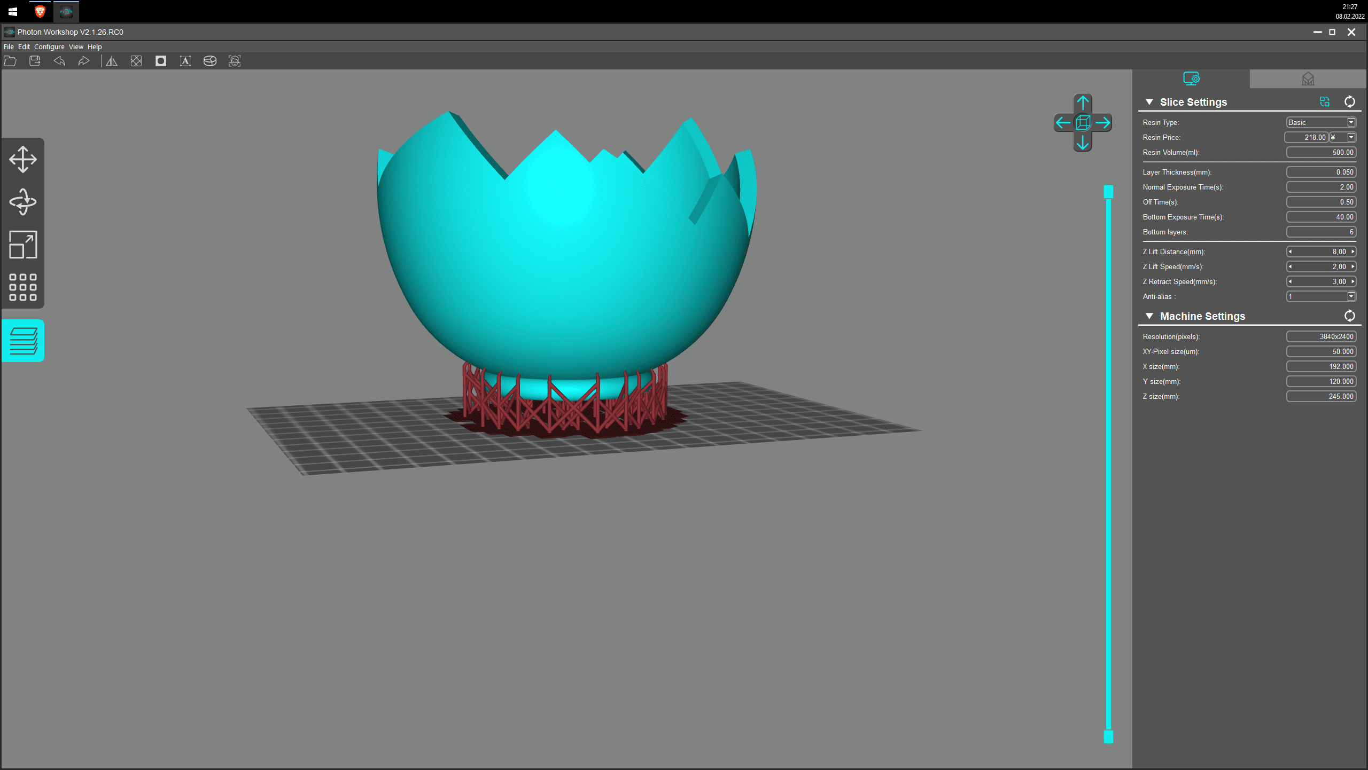
Task: Collapse the Slice Settings section
Action: [x=1149, y=102]
